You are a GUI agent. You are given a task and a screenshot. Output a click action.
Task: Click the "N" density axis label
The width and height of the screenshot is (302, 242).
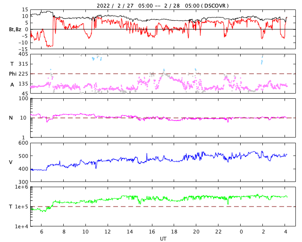tap(11, 118)
